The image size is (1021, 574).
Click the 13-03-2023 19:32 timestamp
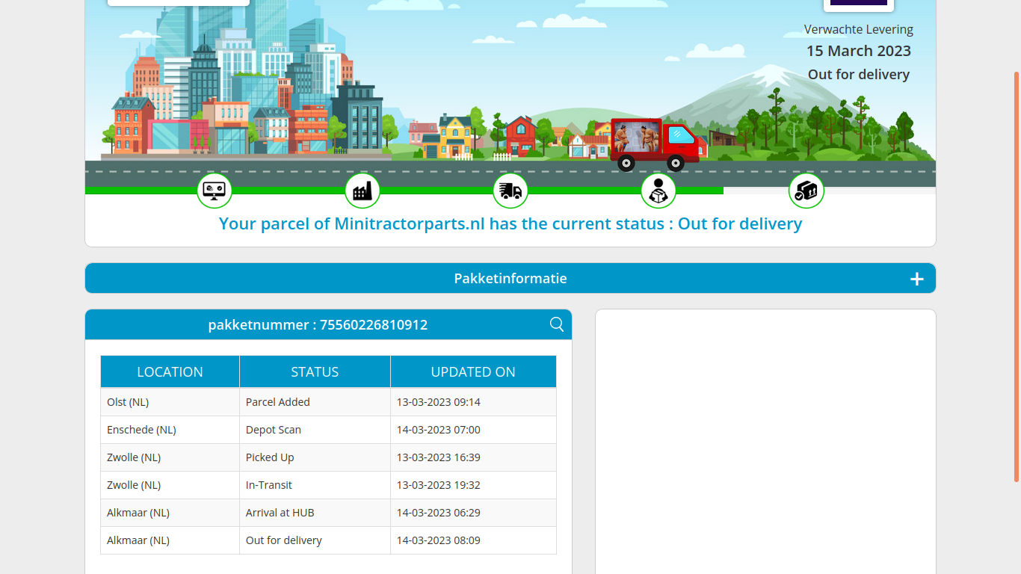(x=438, y=485)
